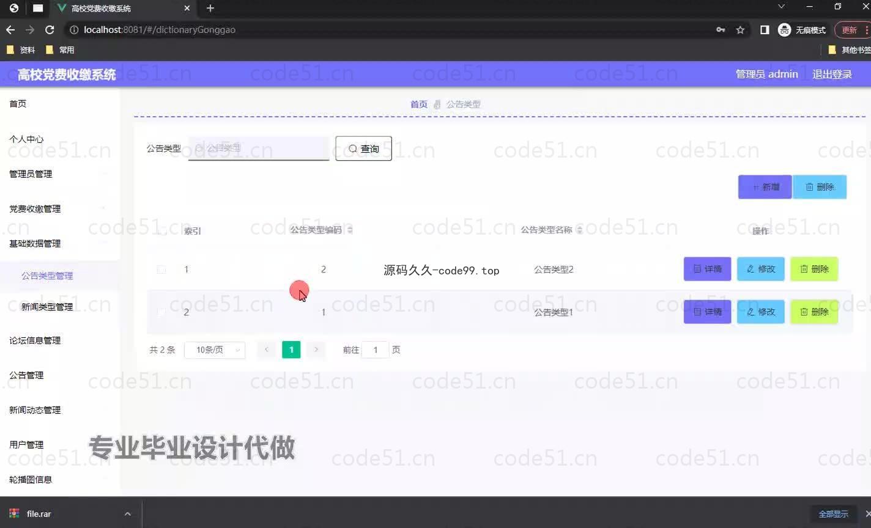
Task: Check the row checkbox for 公告类型1
Action: pos(161,312)
